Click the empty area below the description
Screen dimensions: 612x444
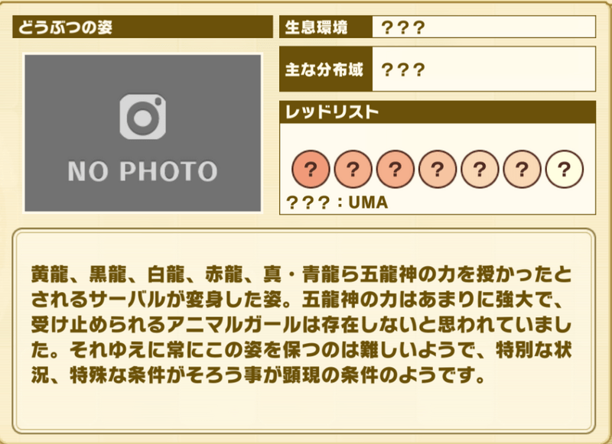304,407
